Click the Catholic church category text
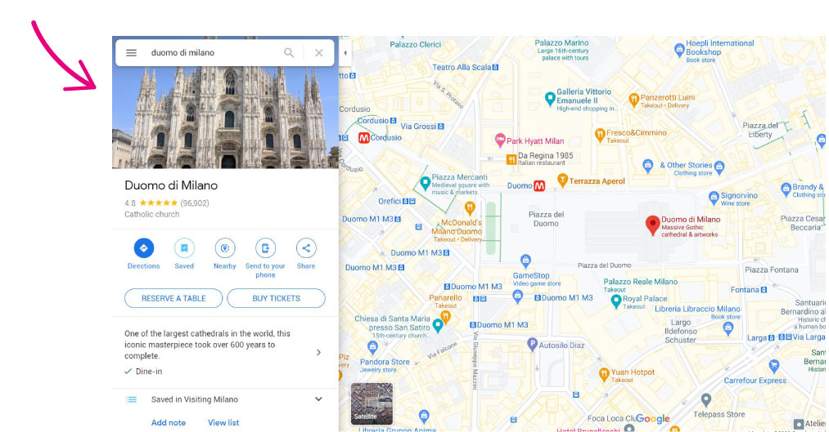 151,214
